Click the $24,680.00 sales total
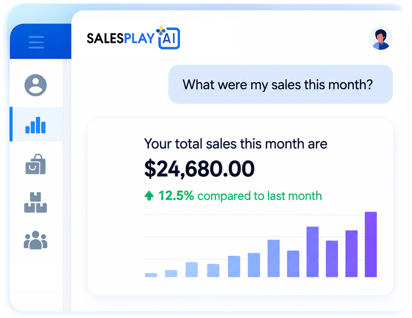 [199, 169]
